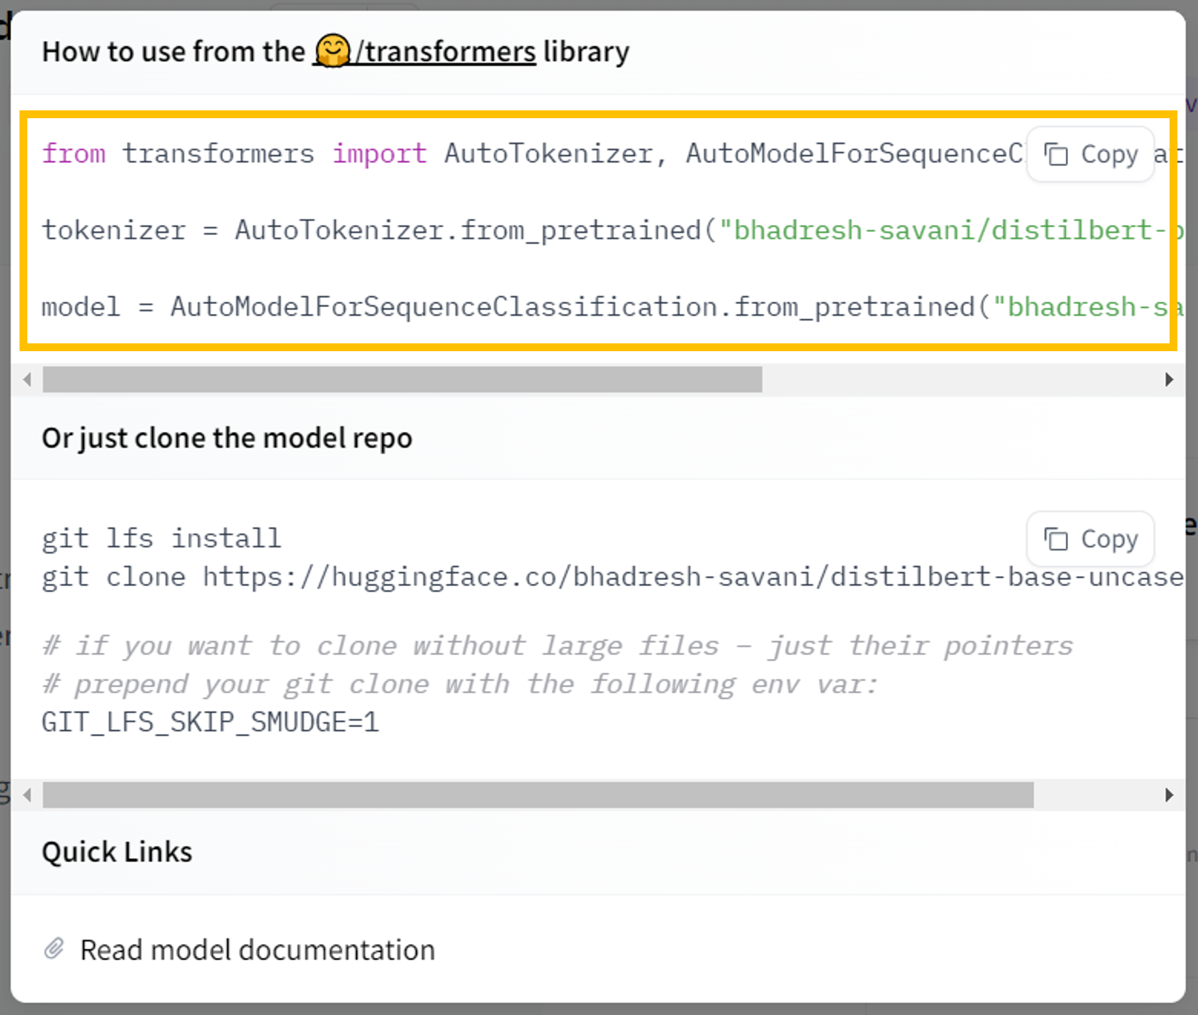Click the git commands scrollbar thumb
This screenshot has width=1198, height=1015.
[538, 795]
